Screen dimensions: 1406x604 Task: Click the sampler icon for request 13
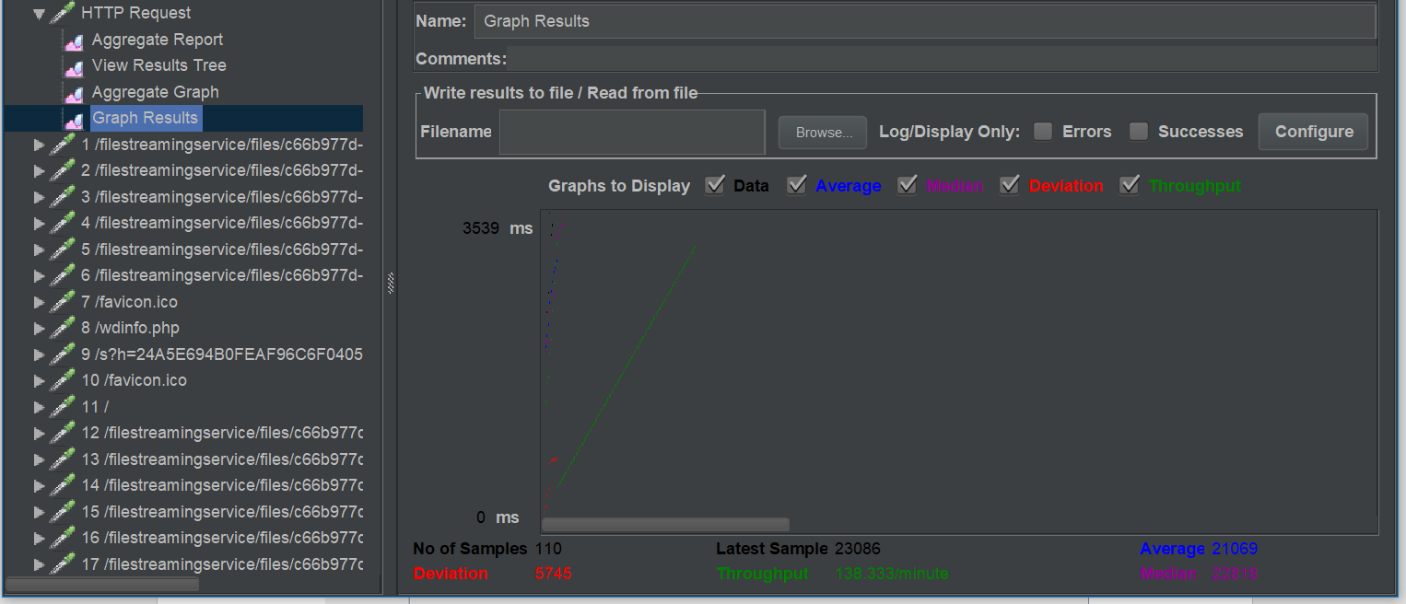63,459
